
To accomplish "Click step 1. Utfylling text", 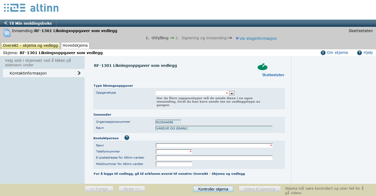I will point(157,38).
